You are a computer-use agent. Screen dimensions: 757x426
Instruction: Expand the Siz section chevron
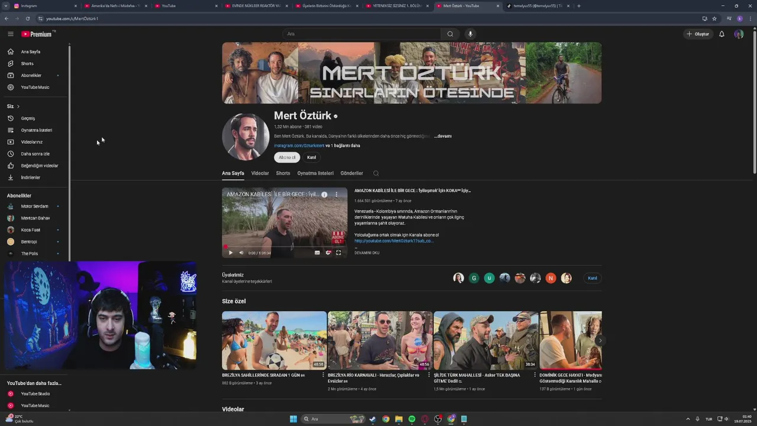(18, 106)
